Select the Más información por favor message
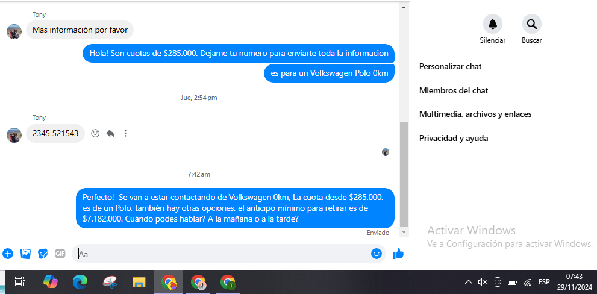The image size is (597, 294). pos(80,30)
